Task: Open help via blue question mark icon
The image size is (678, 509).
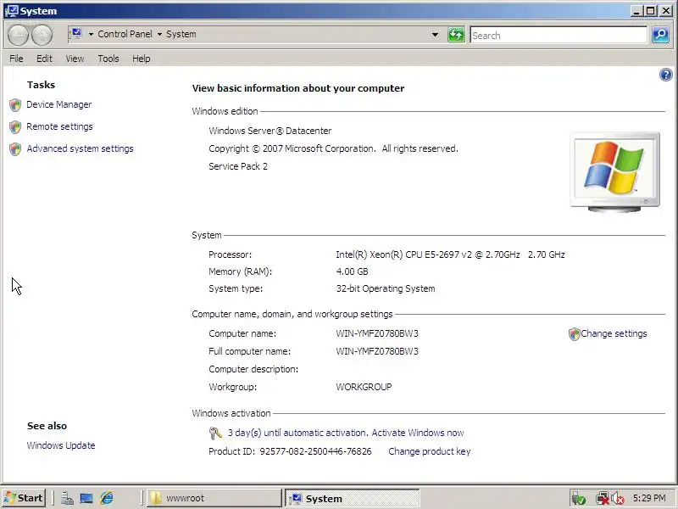Action: (x=665, y=75)
